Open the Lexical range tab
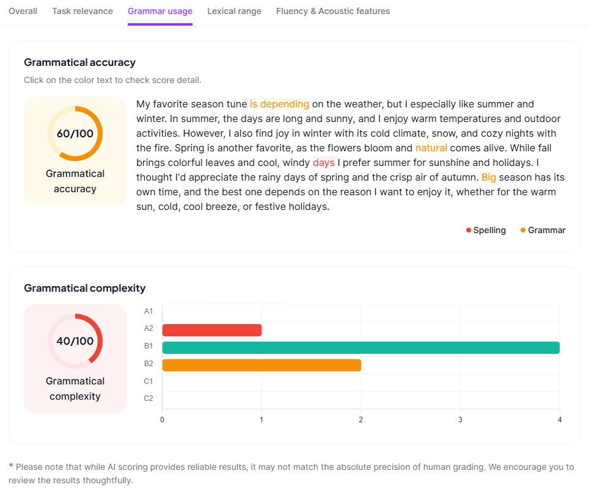 (x=234, y=11)
